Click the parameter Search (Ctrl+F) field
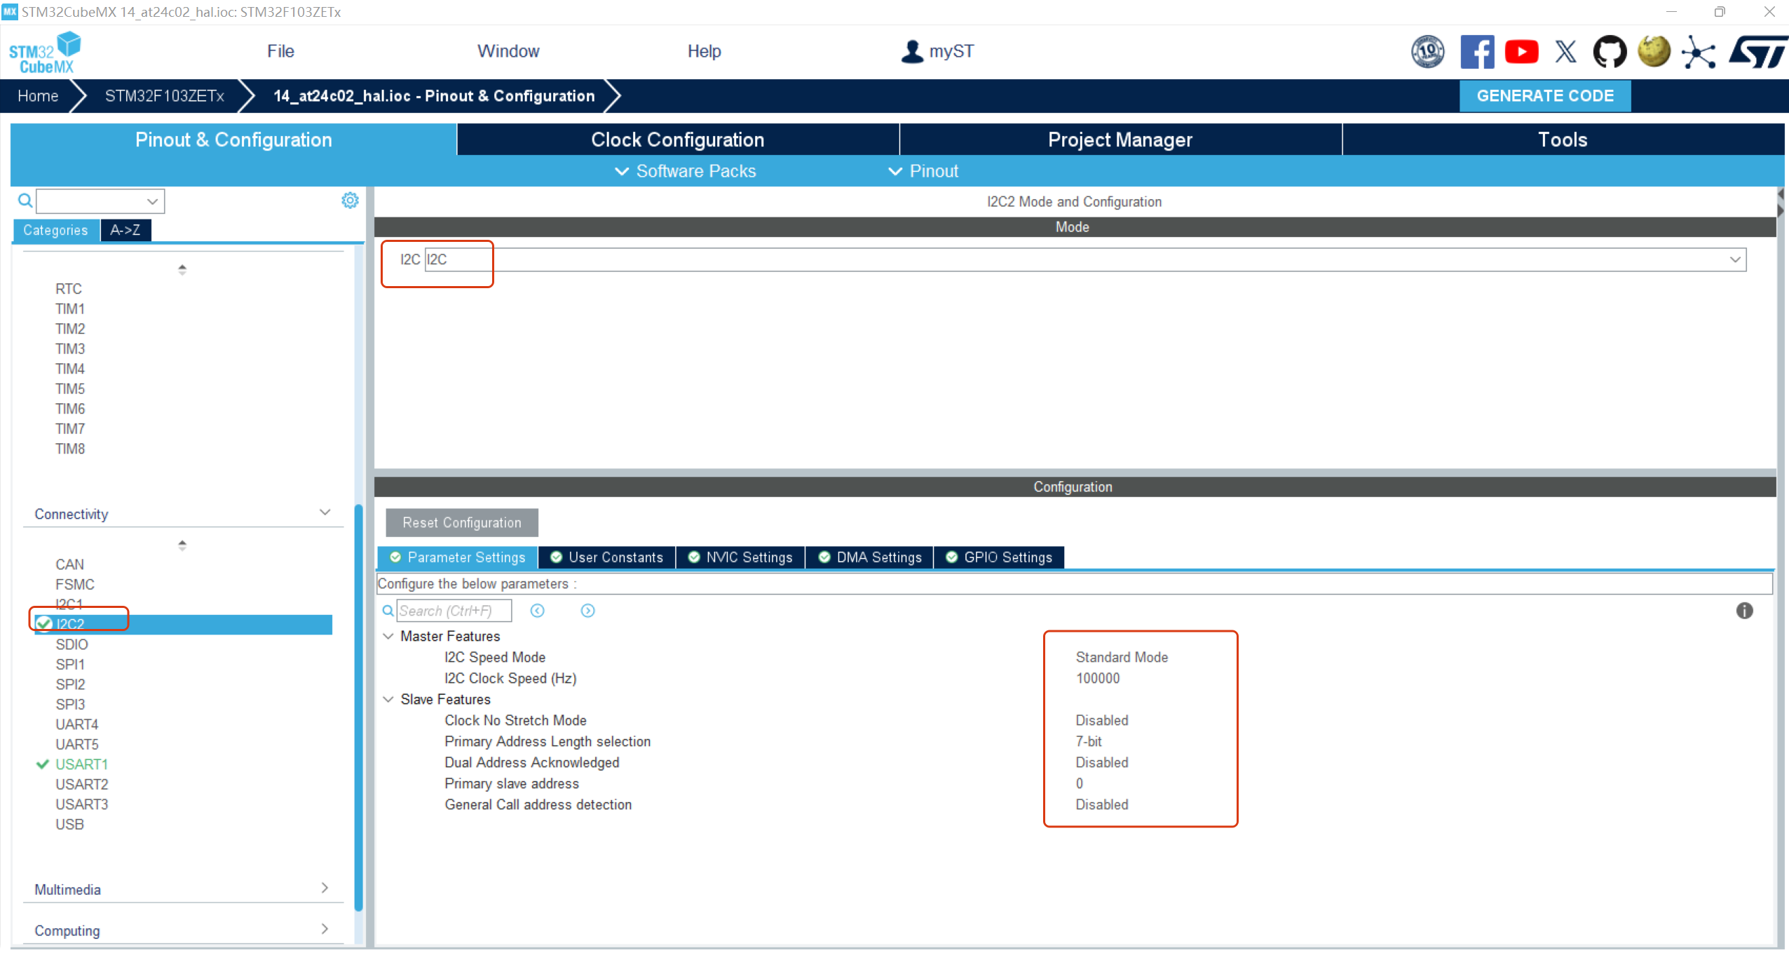The width and height of the screenshot is (1789, 955). [x=454, y=611]
